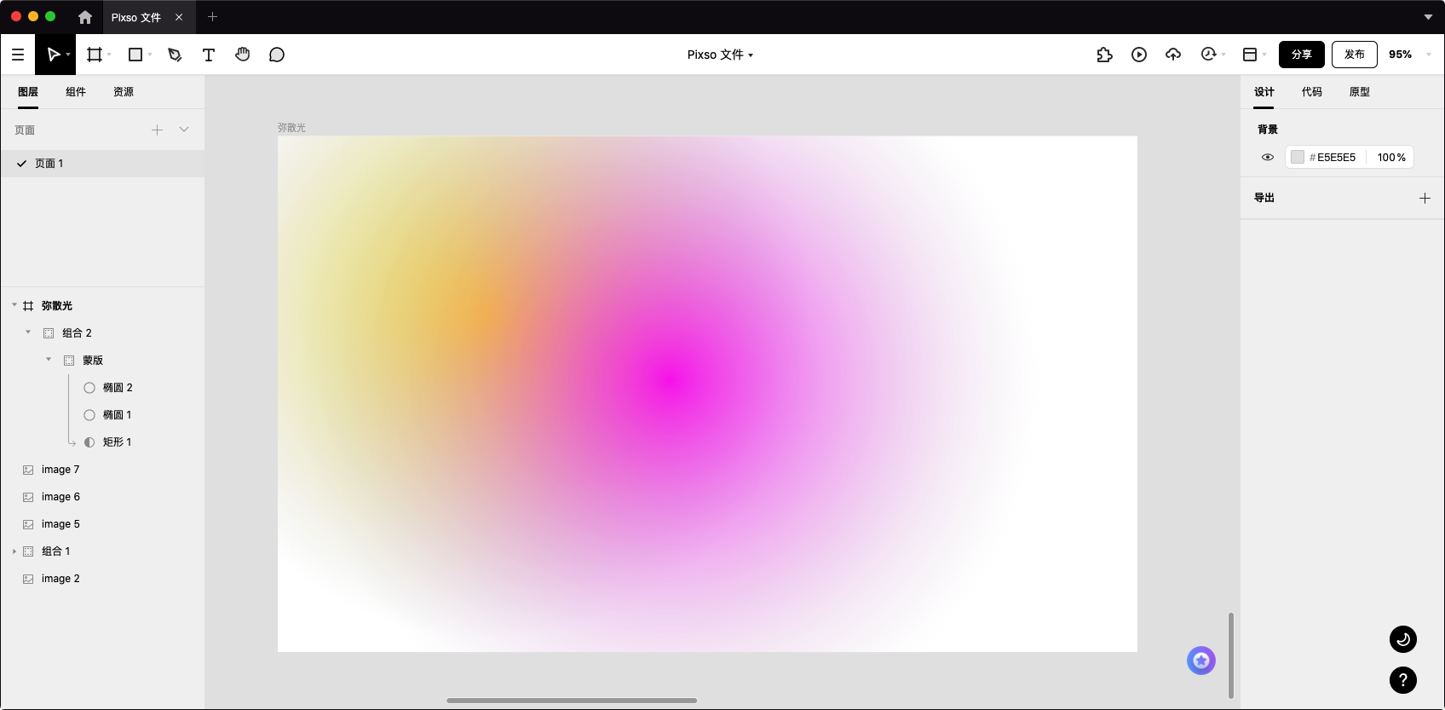
Task: Switch to the 代码 tab
Action: click(x=1312, y=92)
